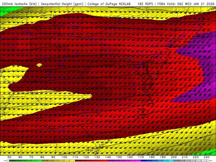Click the 140 value on the color scale

pyautogui.click(x=108, y=157)
